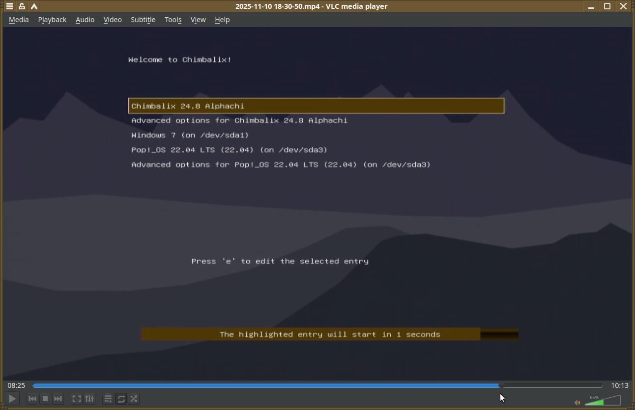
Task: Jump to the previous media item
Action: coord(32,399)
